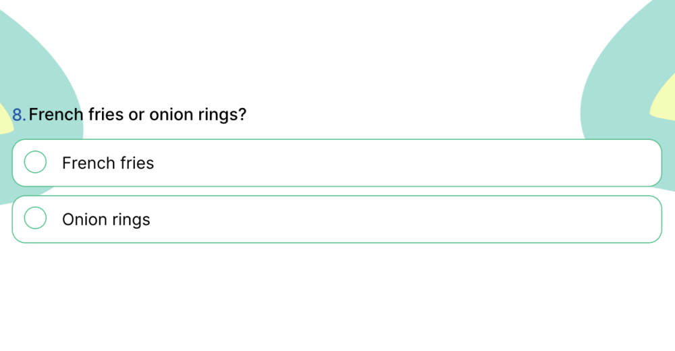The width and height of the screenshot is (675, 351).
Task: Click the blank white area below the answers
Action: [x=337, y=297]
